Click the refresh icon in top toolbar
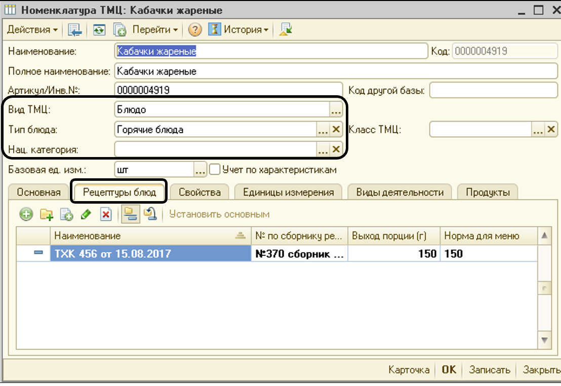This screenshot has height=386, width=561. click(99, 30)
